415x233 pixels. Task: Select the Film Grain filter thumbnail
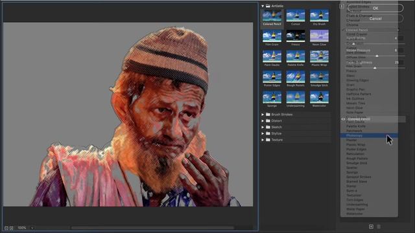point(272,36)
